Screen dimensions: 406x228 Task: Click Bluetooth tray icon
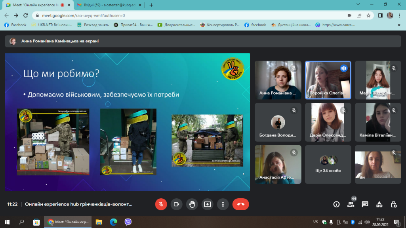(353, 222)
